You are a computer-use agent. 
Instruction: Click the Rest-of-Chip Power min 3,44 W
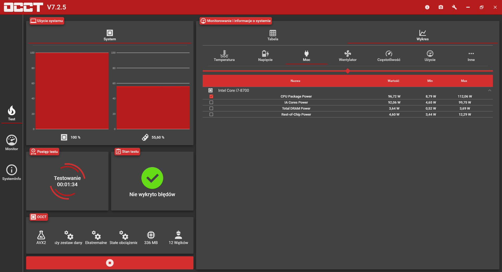click(431, 114)
